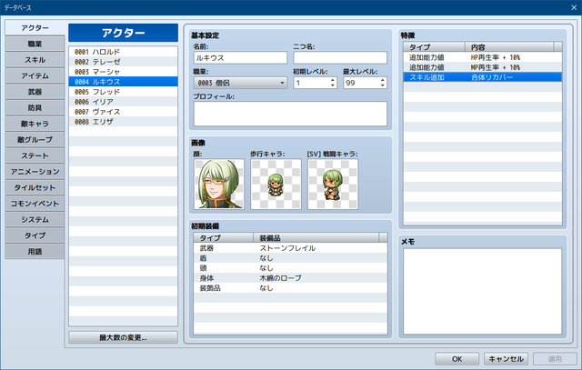Viewport: 582px width, 370px height.
Task: Go to the 敵グループ tab
Action: pos(35,139)
